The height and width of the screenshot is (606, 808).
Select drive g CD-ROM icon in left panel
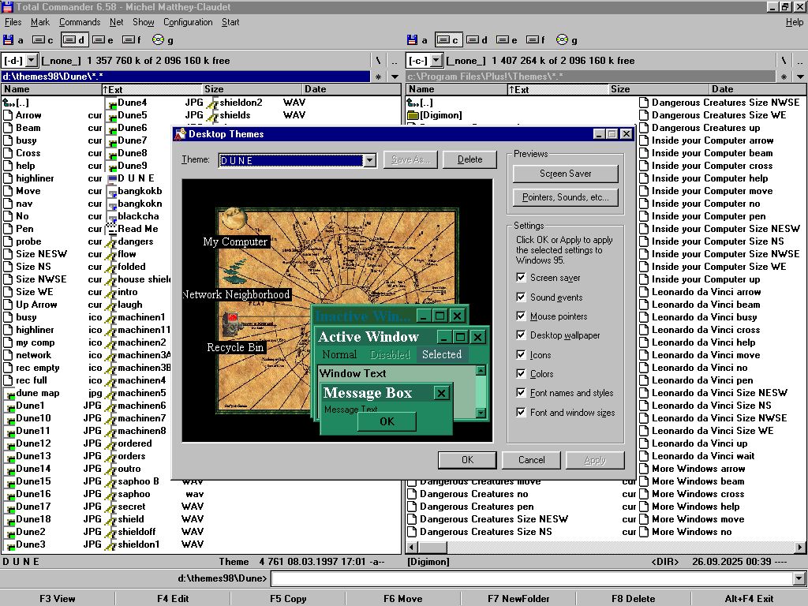pyautogui.click(x=158, y=40)
